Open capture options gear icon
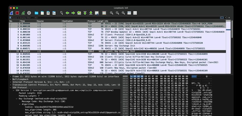242x116 pixels. pos(29,13)
